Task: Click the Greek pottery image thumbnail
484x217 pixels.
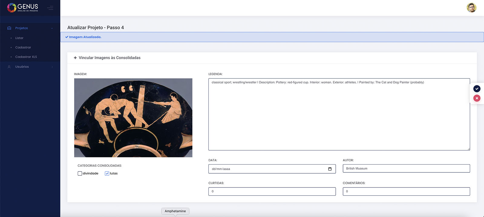Action: pos(133,118)
